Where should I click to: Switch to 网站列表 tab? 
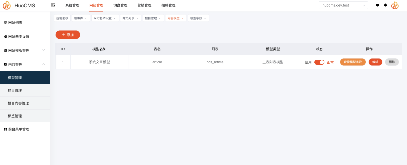coord(128,18)
